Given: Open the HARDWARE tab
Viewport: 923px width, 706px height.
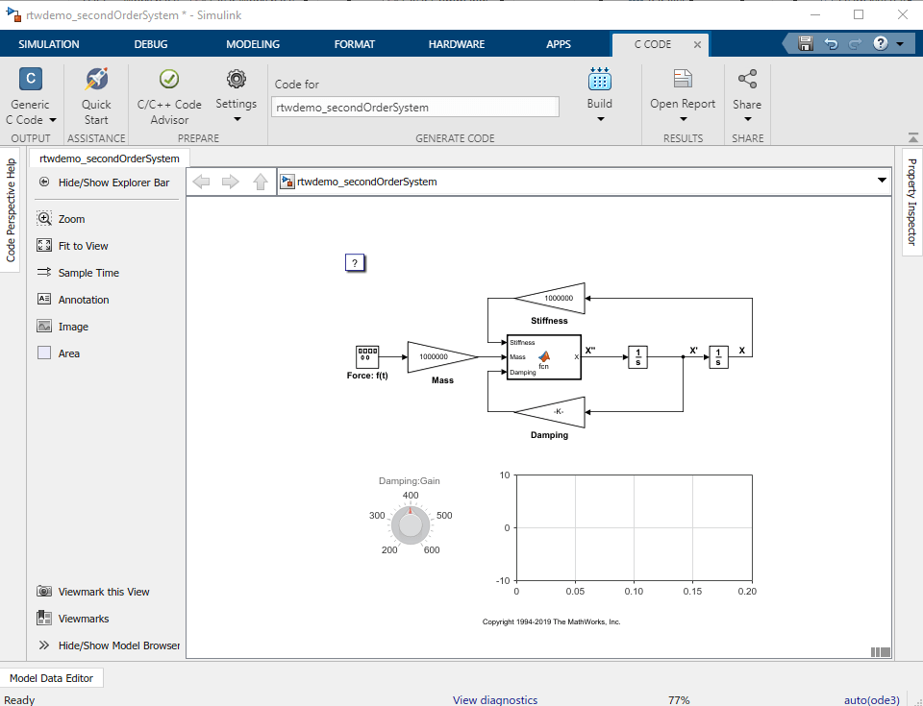Looking at the screenshot, I should pos(457,44).
